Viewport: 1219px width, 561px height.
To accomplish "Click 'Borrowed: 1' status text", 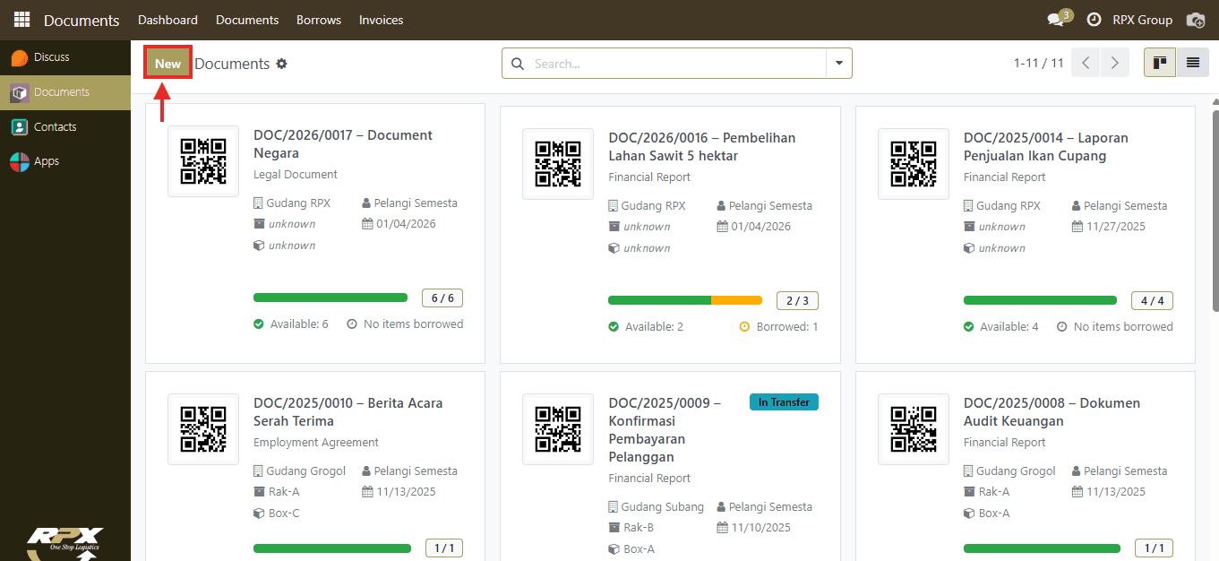I will tap(787, 327).
